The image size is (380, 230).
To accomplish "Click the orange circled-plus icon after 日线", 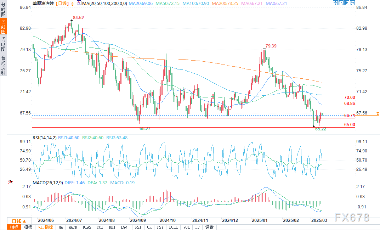I will (x=73, y=4).
